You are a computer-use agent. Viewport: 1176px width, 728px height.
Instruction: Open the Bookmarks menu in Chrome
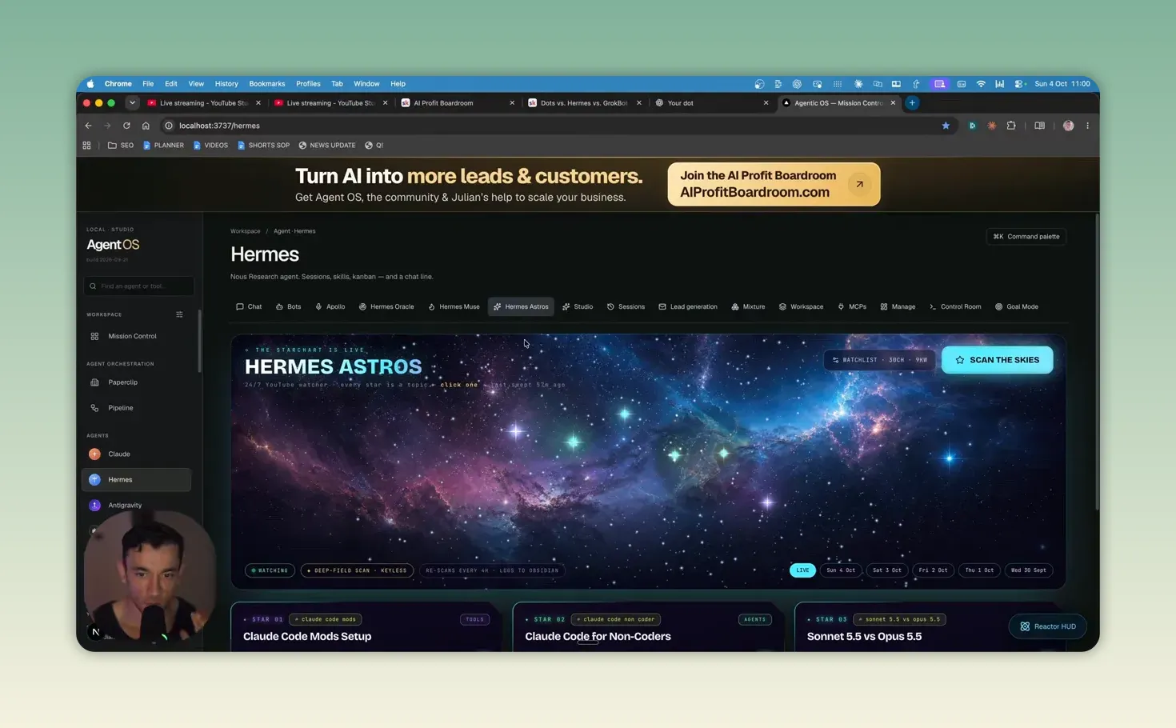coord(266,83)
